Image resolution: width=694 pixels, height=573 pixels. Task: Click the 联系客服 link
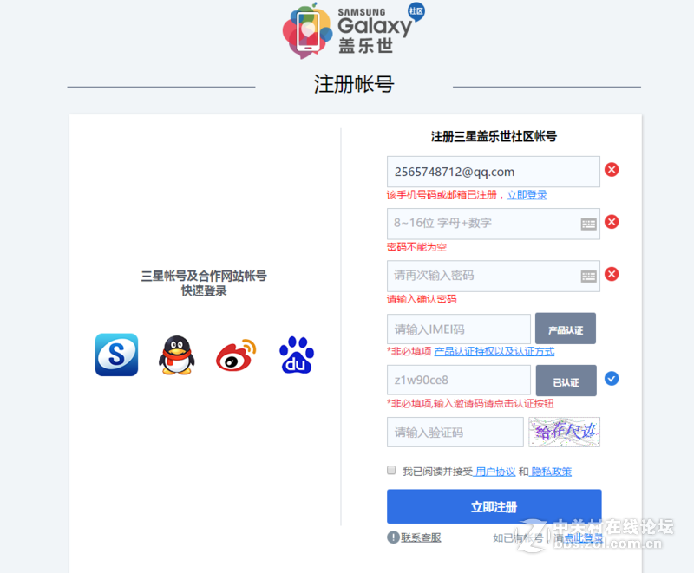[x=421, y=537]
